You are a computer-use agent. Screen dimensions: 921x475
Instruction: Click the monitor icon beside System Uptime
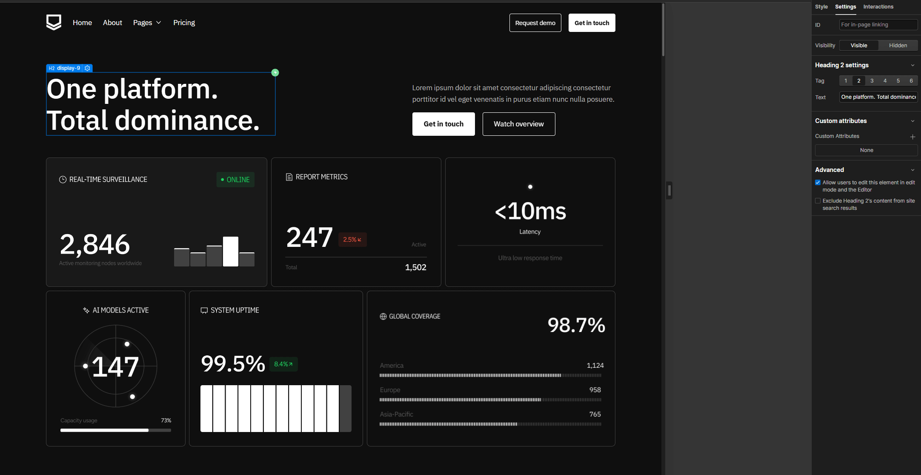[x=204, y=310]
